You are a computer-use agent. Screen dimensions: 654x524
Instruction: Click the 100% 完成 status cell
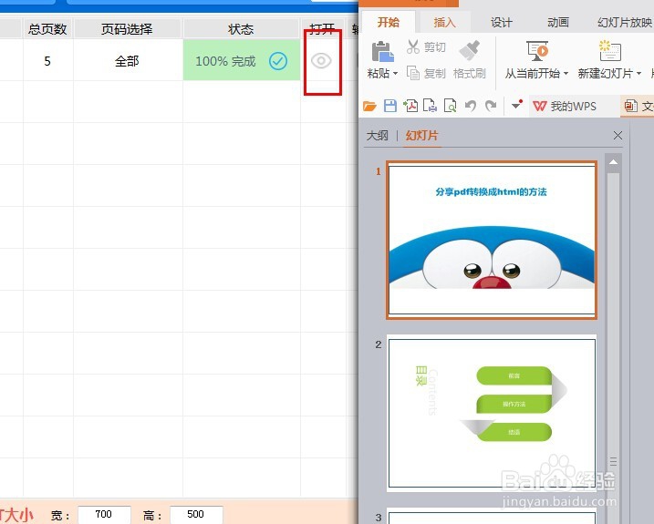click(x=242, y=61)
